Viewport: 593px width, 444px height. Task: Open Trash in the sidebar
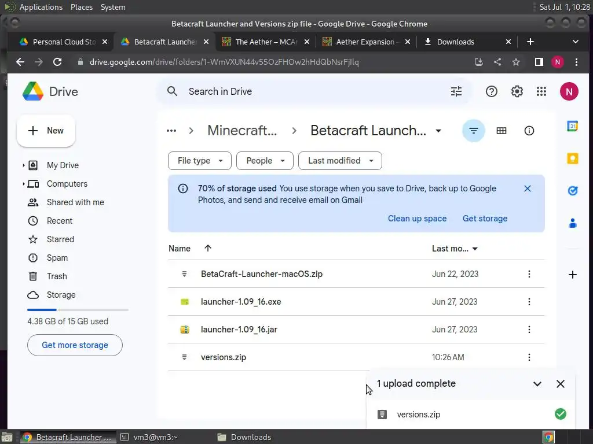coord(57,276)
